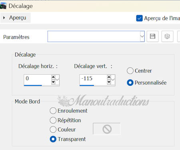Choose the Transparent edge mode
Viewport: 180px width, 150px height.
click(x=53, y=139)
